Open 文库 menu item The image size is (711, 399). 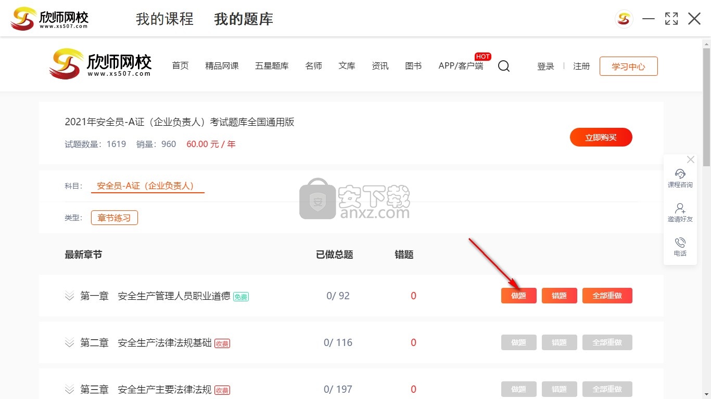(x=347, y=66)
